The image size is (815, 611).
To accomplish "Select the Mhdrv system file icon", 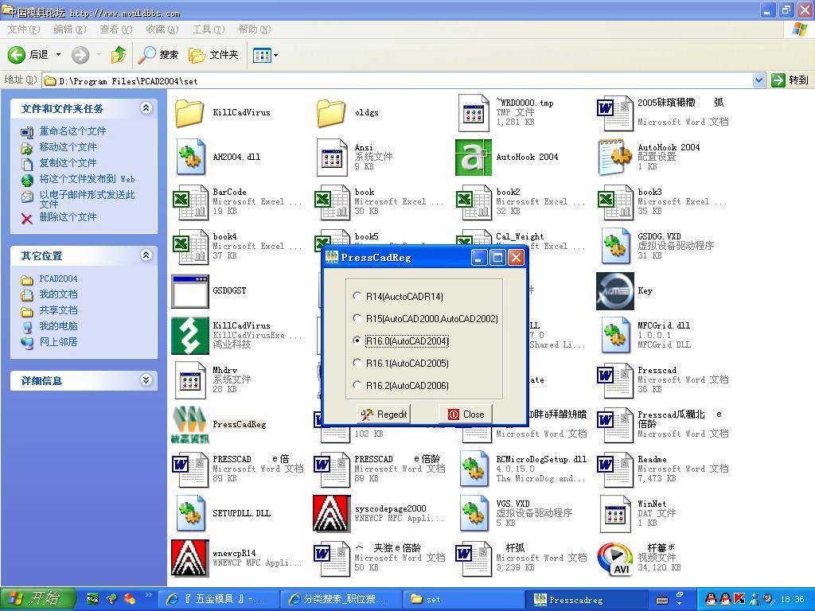I will [190, 380].
